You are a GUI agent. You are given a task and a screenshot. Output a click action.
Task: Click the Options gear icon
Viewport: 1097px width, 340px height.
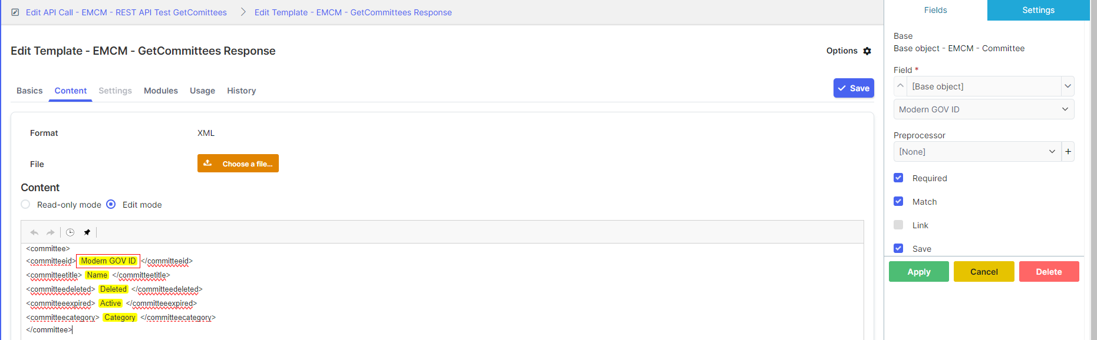[867, 51]
